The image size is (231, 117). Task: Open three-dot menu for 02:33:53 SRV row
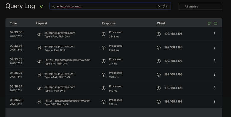pos(214,61)
